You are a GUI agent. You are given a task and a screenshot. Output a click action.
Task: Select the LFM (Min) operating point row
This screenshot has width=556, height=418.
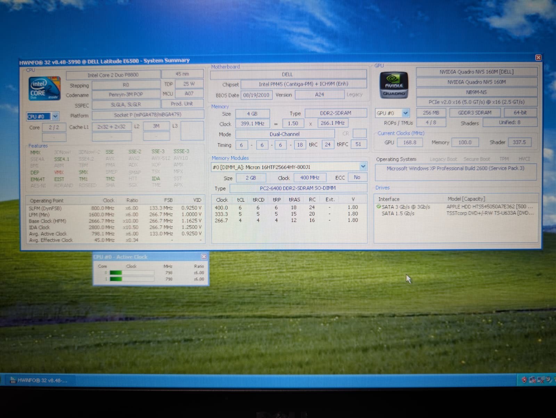[115, 215]
